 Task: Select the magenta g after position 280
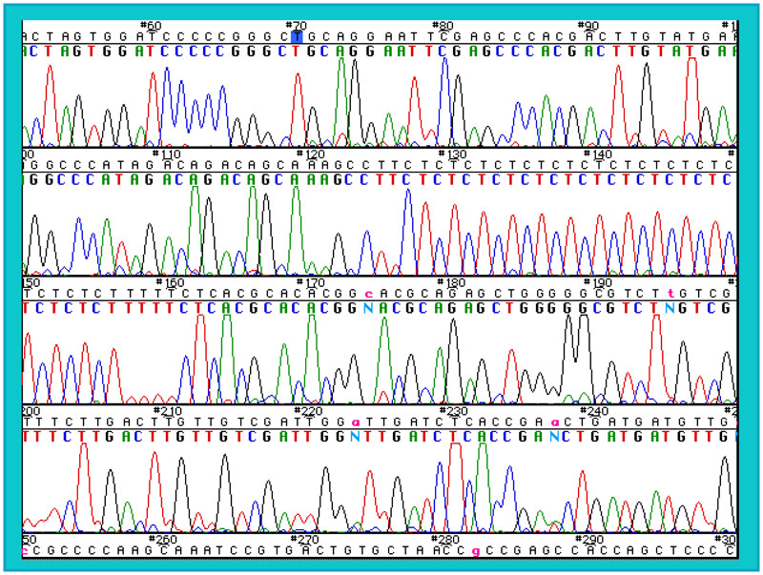coord(476,551)
